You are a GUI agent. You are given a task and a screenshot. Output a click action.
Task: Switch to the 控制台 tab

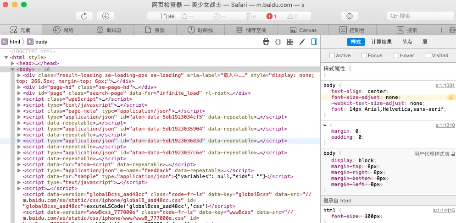352,30
